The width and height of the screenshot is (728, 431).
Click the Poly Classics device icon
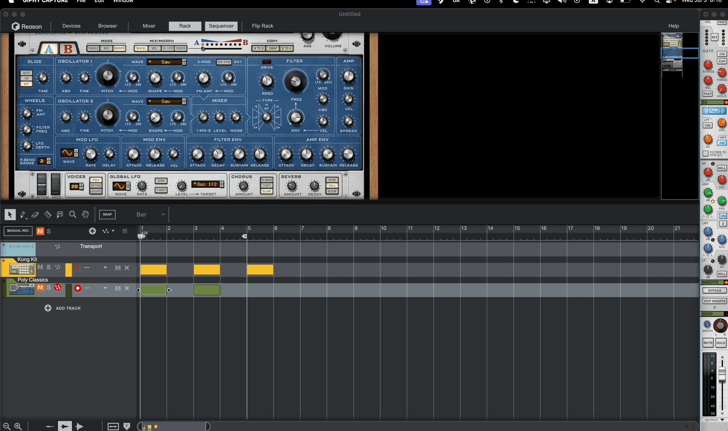point(22,289)
